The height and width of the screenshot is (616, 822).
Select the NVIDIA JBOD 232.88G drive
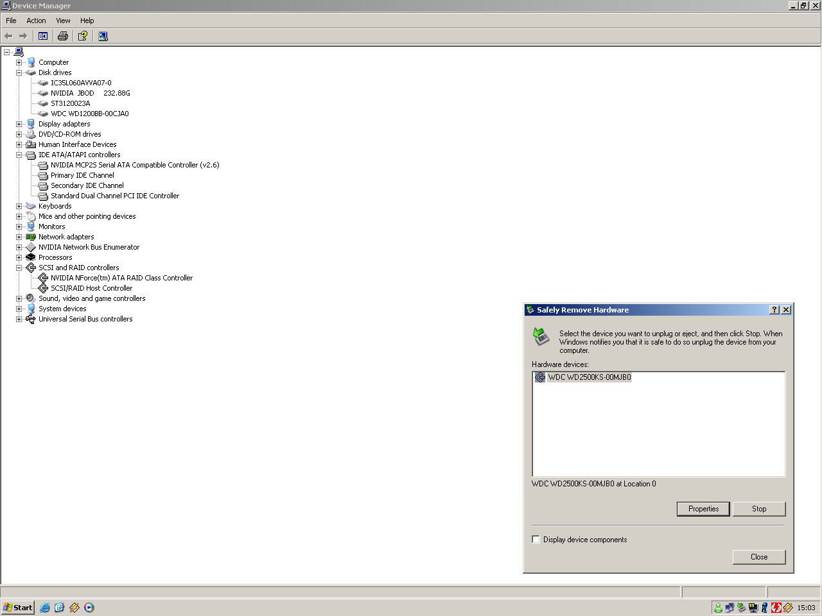[x=91, y=93]
